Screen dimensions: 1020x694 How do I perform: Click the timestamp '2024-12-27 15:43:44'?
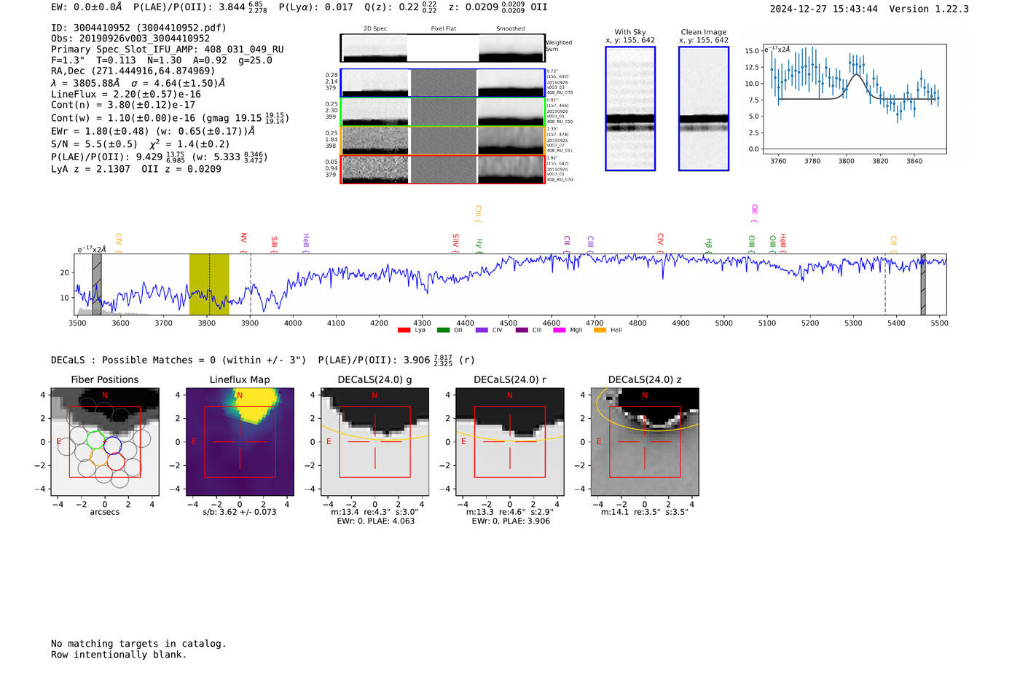(824, 9)
